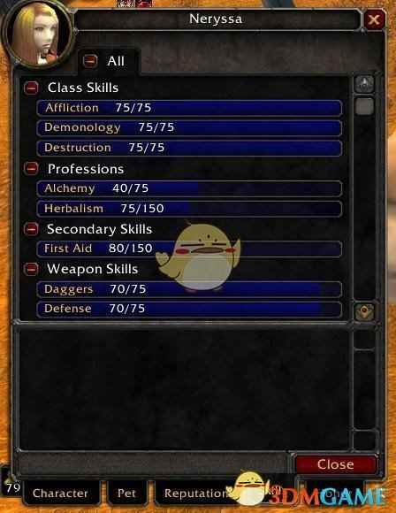Select the Destruction skill bar
This screenshot has height=513, width=396.
pos(189,148)
